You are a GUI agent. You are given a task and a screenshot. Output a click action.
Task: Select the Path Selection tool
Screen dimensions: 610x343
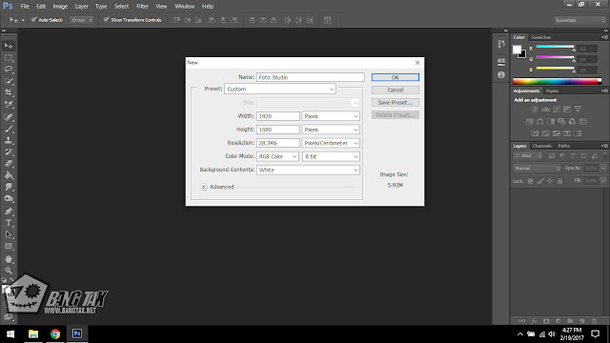coord(9,235)
